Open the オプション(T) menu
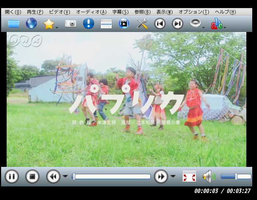Screen dimensions: 257x200 pyautogui.click(x=194, y=12)
